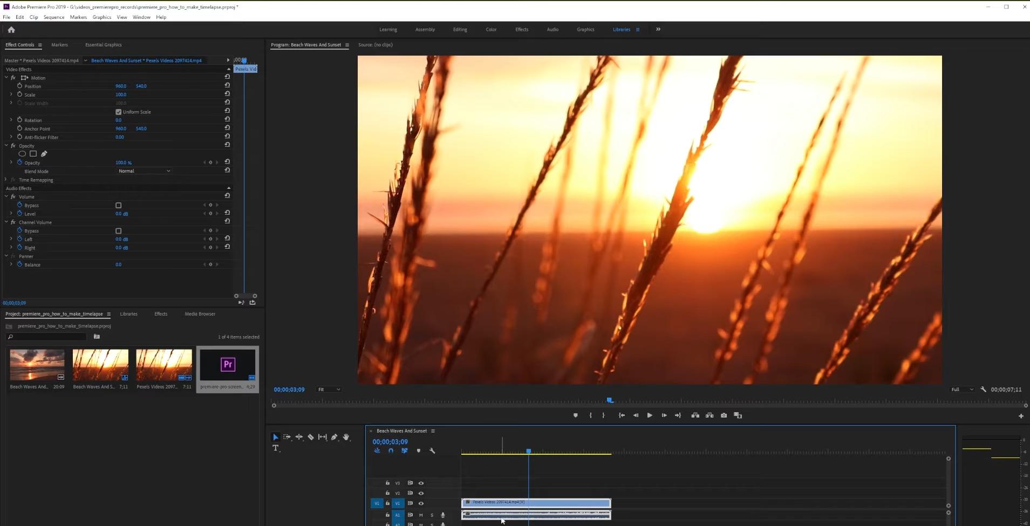The height and width of the screenshot is (526, 1030).
Task: Create 4-point rectangle opacity mask
Action: pyautogui.click(x=33, y=154)
